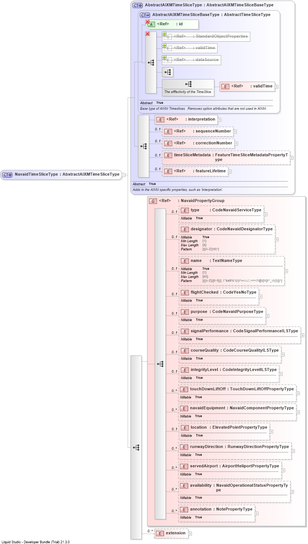
Task: Click the element icon of flightChecked
Action: [x=185, y=292]
